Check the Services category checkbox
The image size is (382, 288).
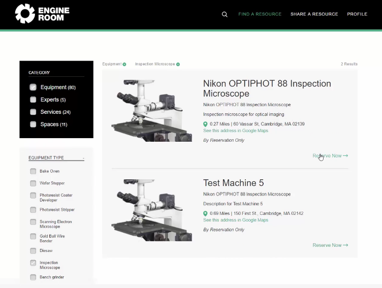click(33, 112)
